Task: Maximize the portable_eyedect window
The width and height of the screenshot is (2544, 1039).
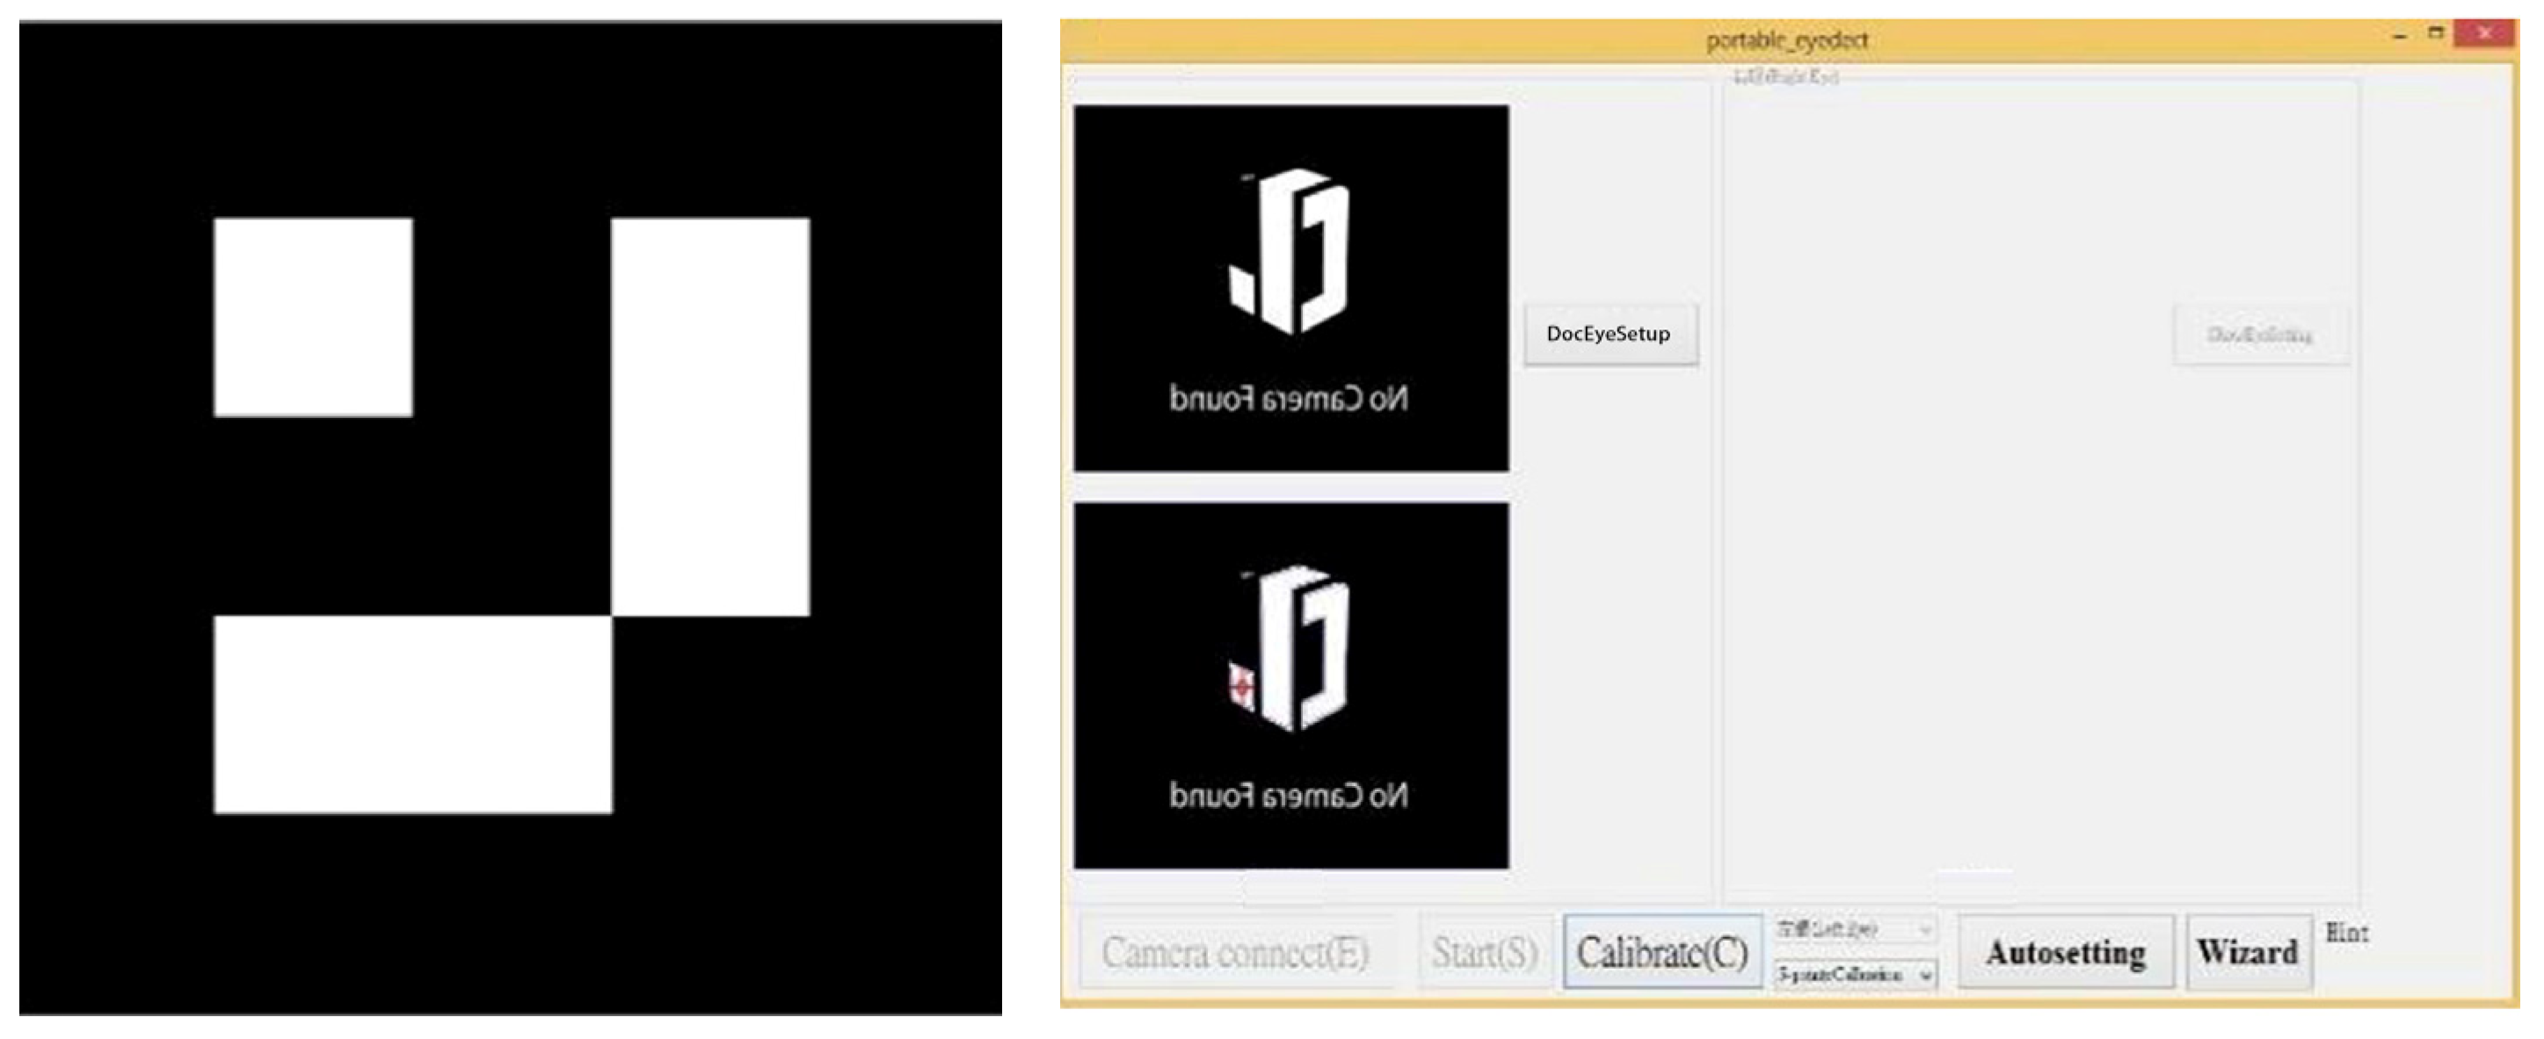Action: point(2437,34)
